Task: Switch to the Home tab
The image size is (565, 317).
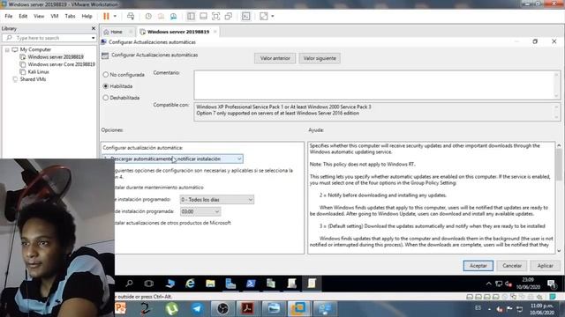Action: pyautogui.click(x=116, y=32)
